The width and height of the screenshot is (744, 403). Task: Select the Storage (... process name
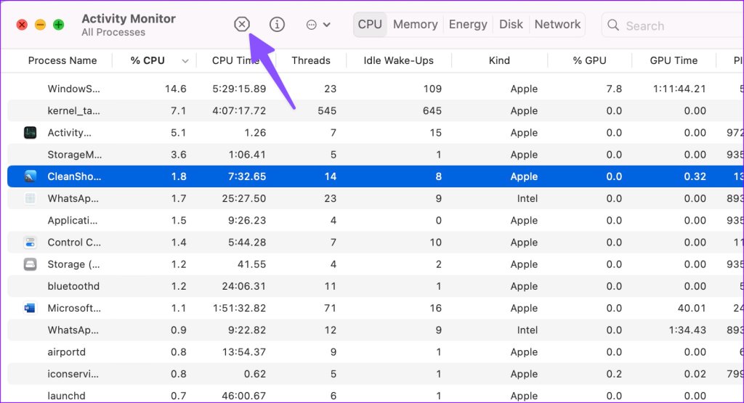coord(73,264)
